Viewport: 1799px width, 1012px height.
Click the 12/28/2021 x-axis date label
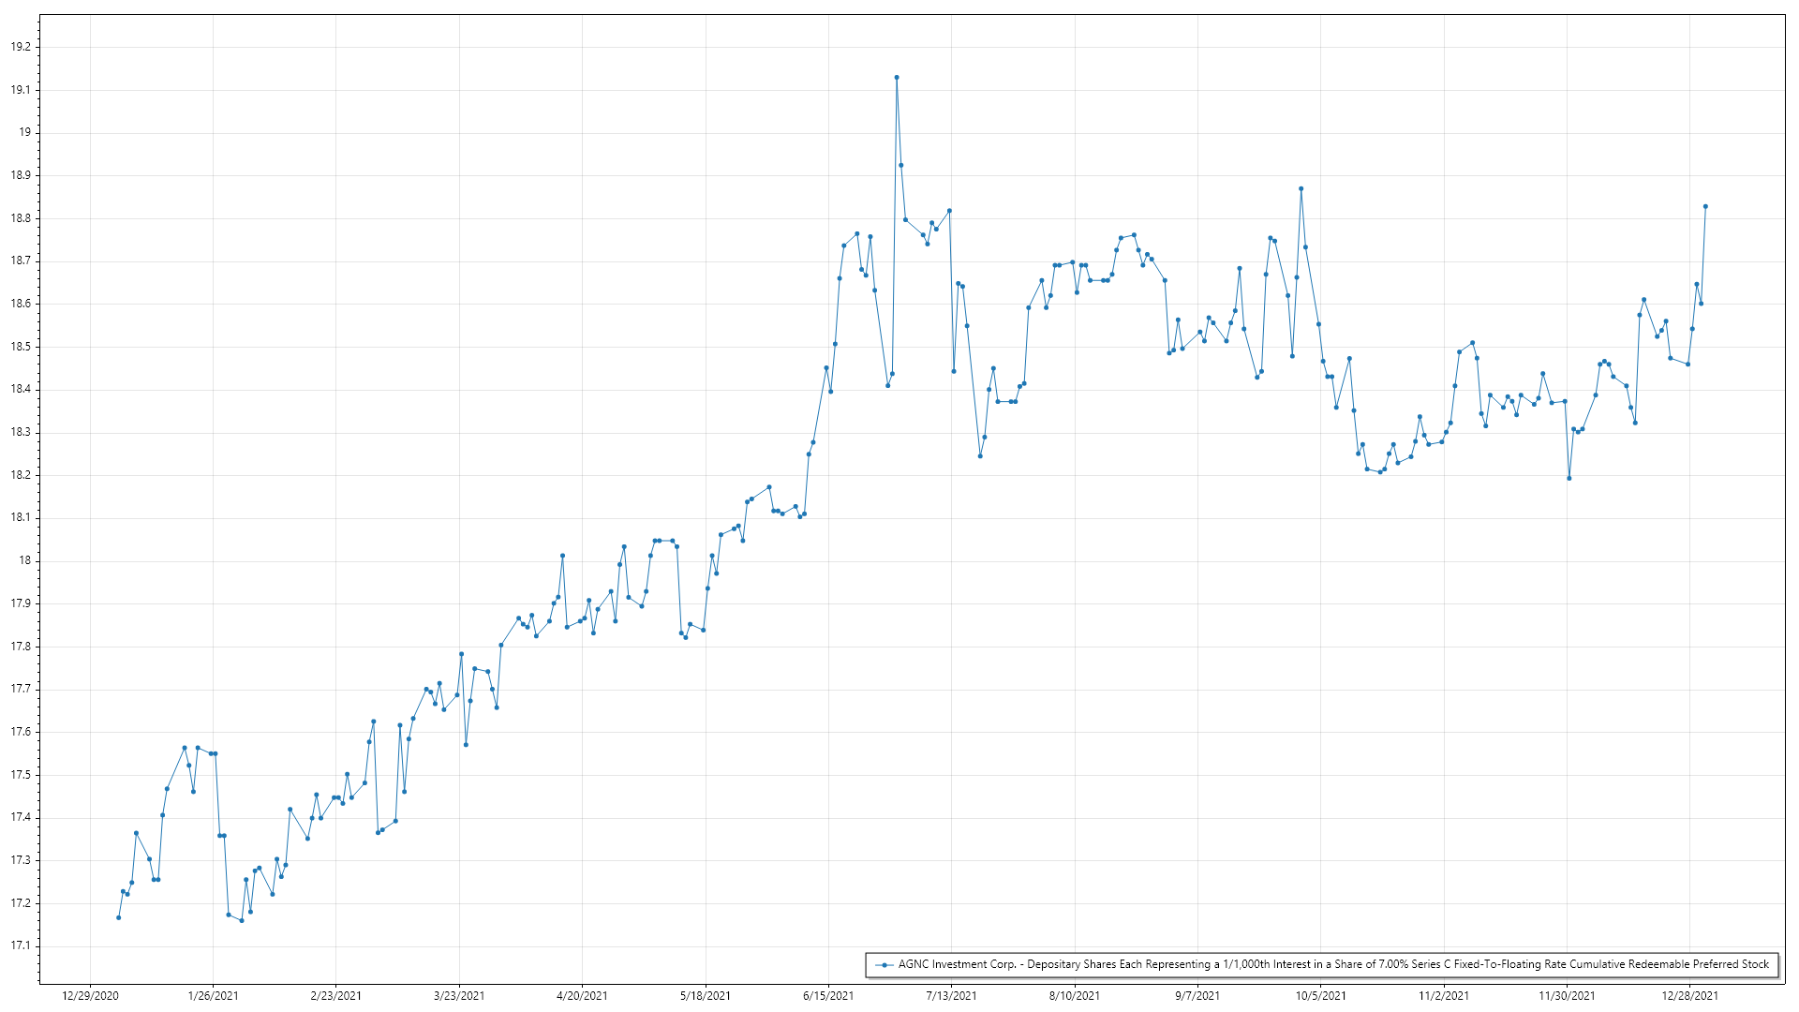pos(1690,995)
